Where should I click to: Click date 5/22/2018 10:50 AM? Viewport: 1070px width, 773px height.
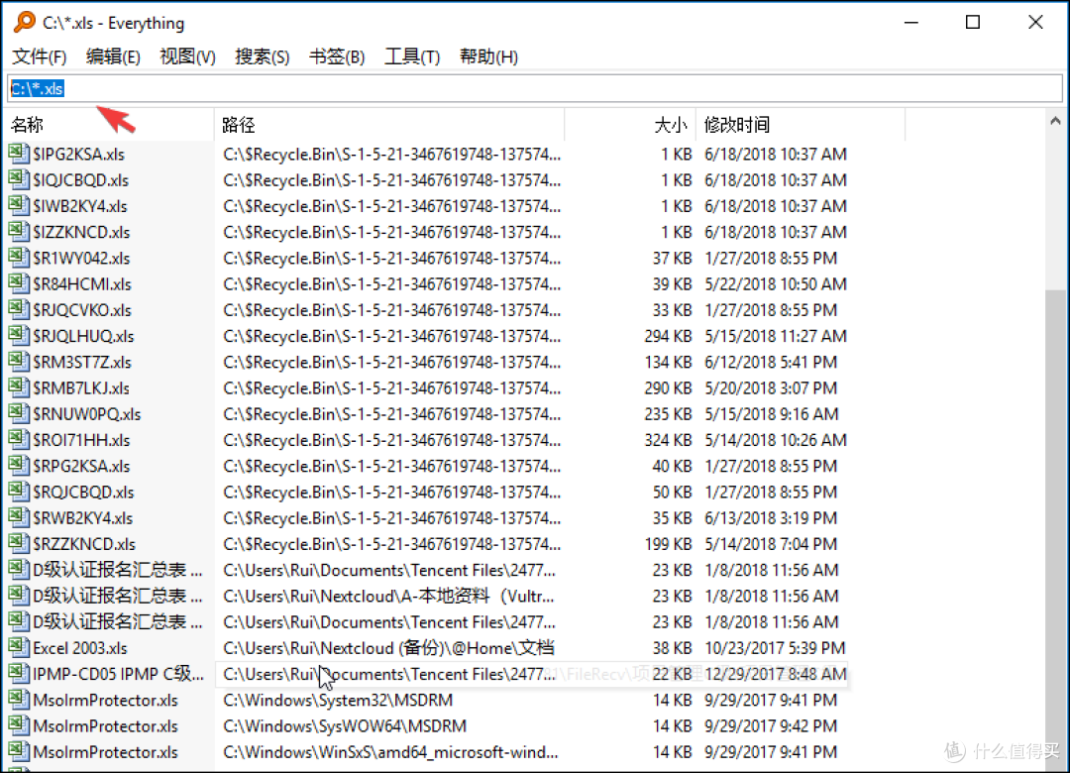click(x=775, y=284)
